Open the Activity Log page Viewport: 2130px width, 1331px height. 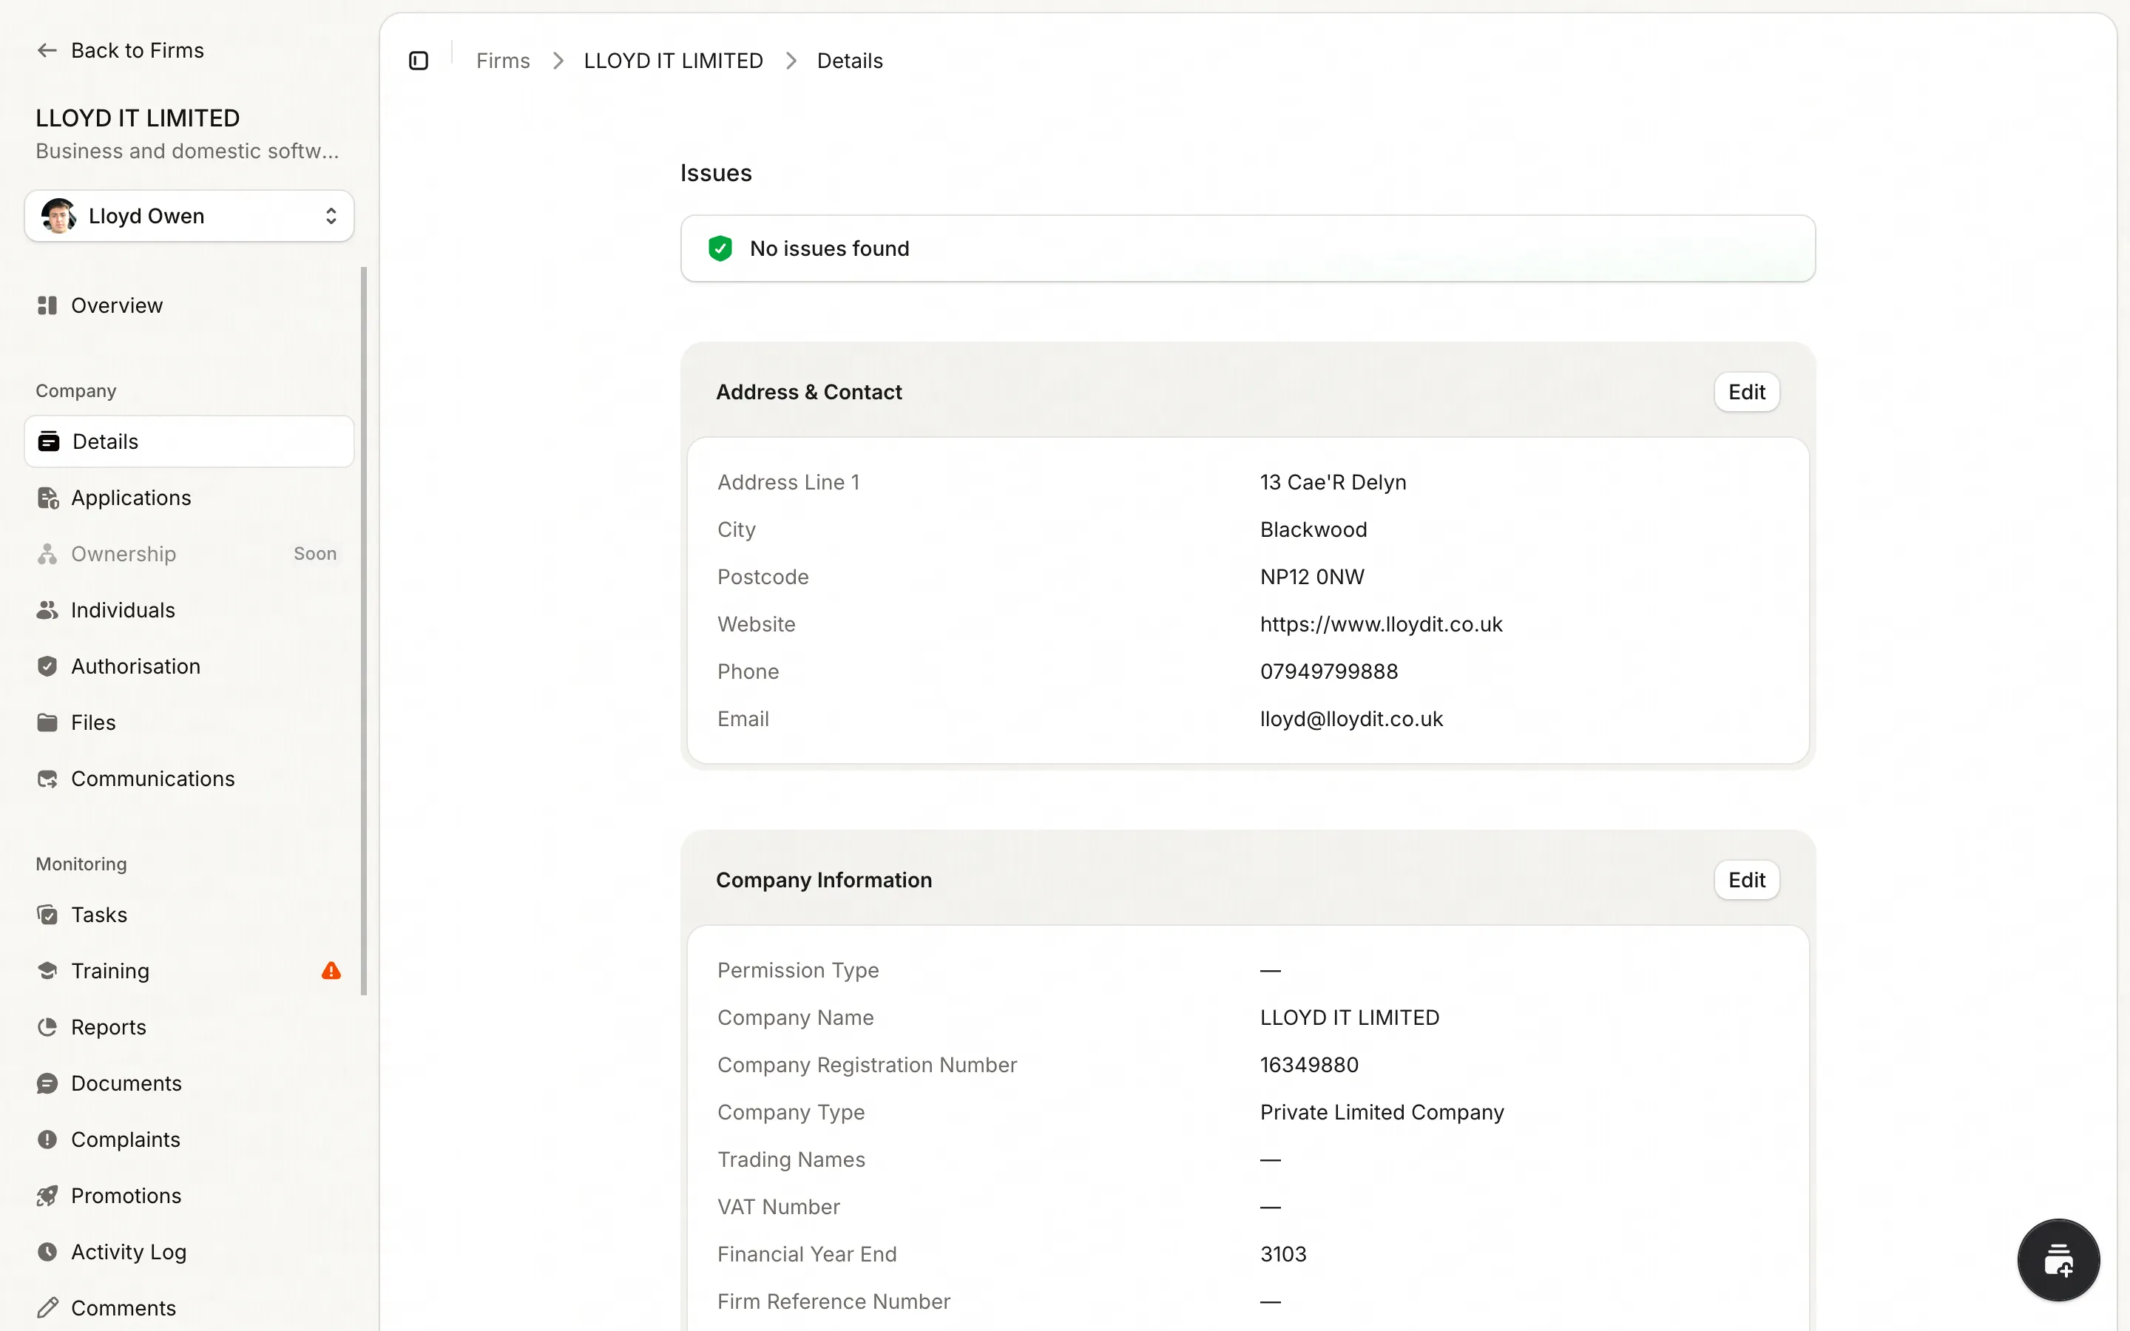[129, 1252]
